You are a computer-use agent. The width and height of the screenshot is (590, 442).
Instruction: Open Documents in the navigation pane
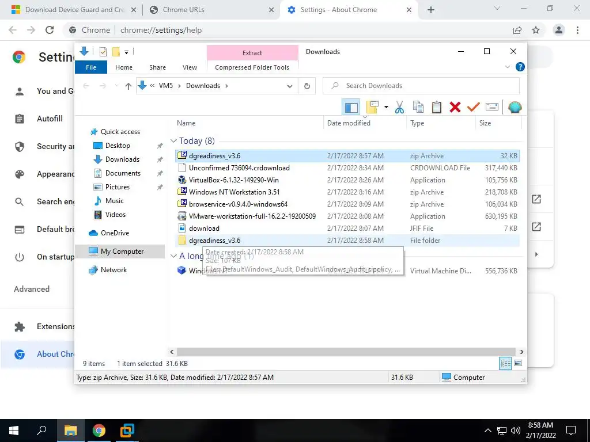[123, 173]
